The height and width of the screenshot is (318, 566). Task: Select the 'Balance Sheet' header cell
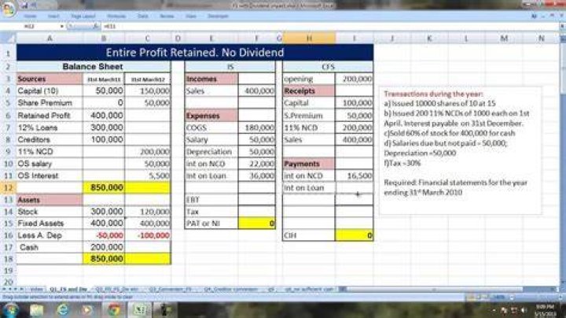coord(93,66)
